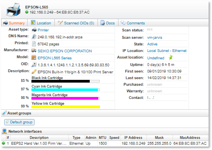Click the Ethernet type cell in interfaces table

(76, 143)
